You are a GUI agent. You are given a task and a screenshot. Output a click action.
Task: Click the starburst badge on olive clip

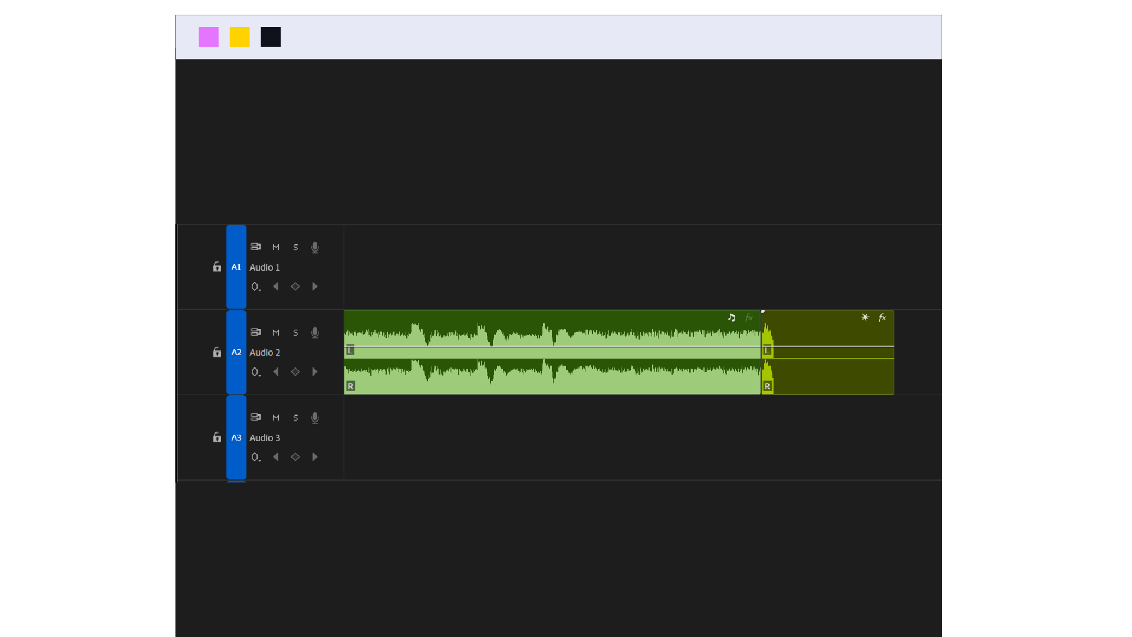(865, 317)
